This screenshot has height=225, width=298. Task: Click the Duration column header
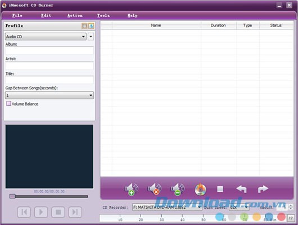pos(219,25)
